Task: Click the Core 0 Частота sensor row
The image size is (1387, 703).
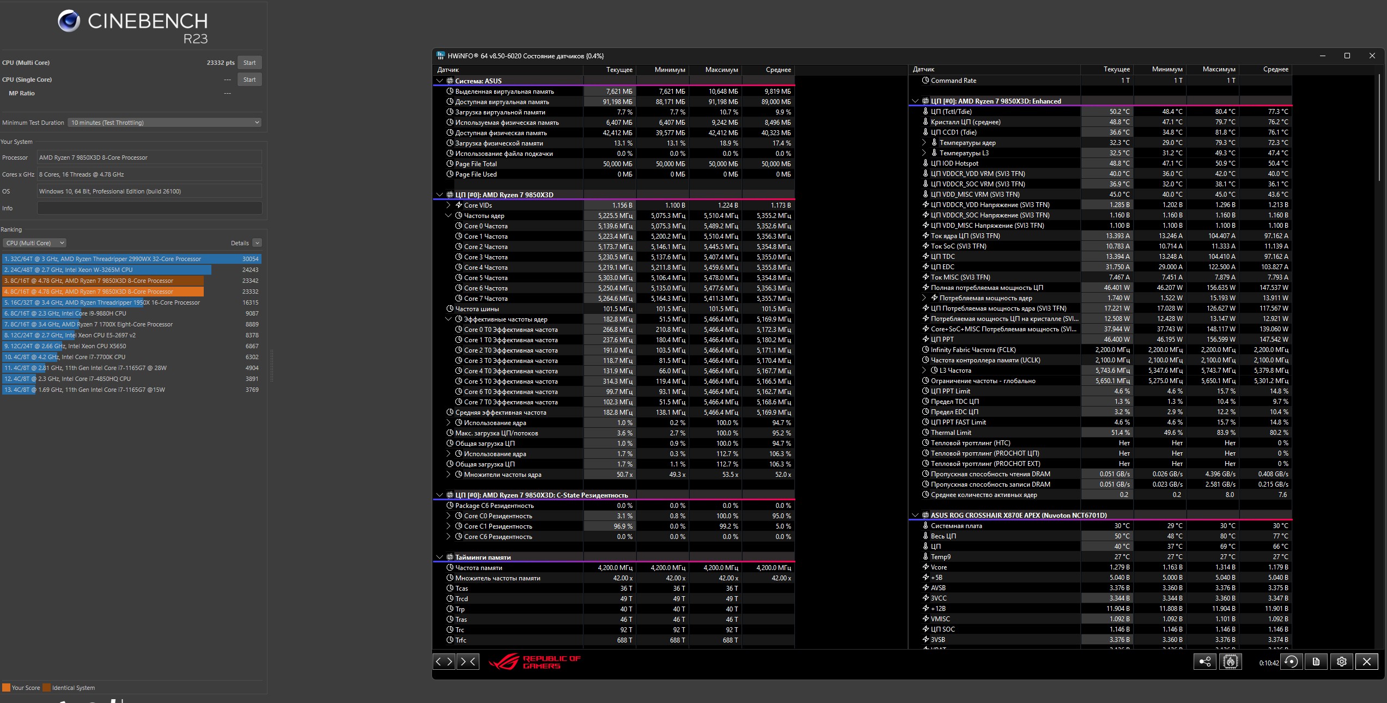Action: [614, 226]
